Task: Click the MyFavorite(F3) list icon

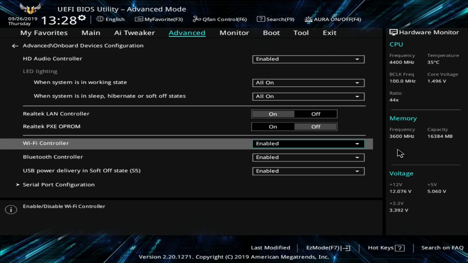Action: point(139,19)
